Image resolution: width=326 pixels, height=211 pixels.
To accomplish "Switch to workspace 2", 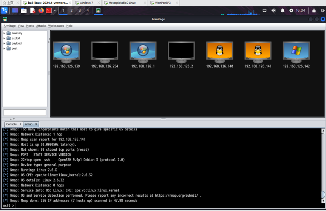I will point(71,11).
